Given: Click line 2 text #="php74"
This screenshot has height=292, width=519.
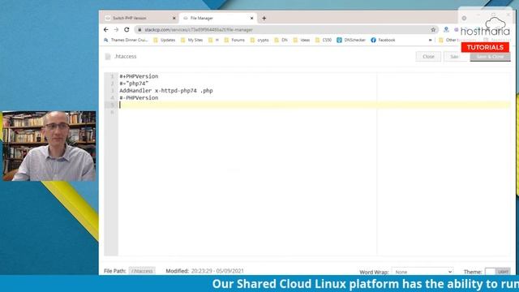Looking at the screenshot, I should (x=134, y=84).
